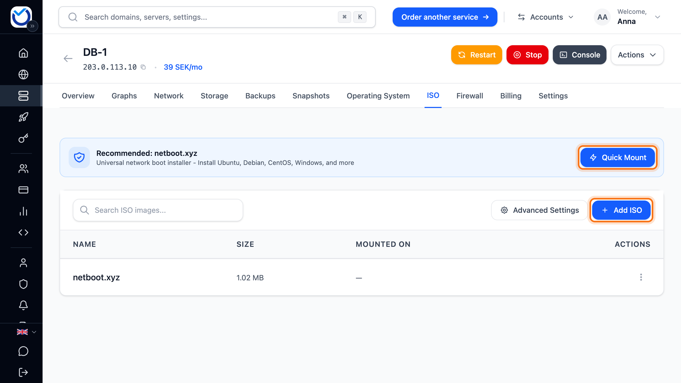Open Advanced Settings
This screenshot has height=383, width=681.
tap(539, 210)
